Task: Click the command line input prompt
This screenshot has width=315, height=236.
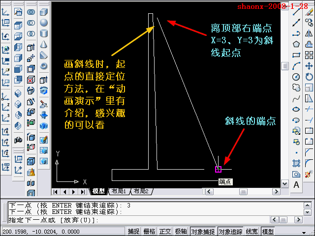Action: click(x=148, y=220)
